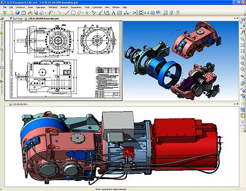The width and height of the screenshot is (246, 191).
Task: Select the hatch fill tool icon
Action: (x=120, y=13)
